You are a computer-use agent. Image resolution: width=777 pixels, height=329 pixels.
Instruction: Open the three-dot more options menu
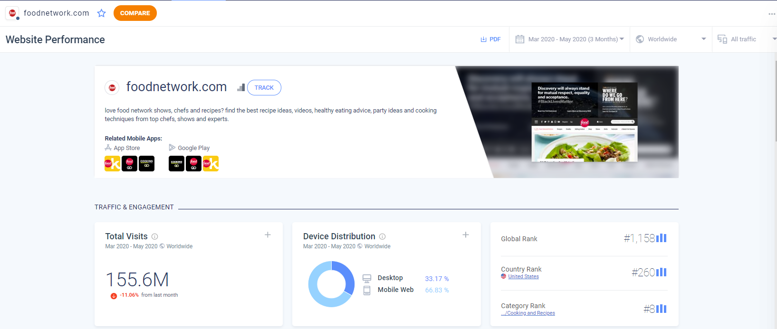(x=772, y=14)
